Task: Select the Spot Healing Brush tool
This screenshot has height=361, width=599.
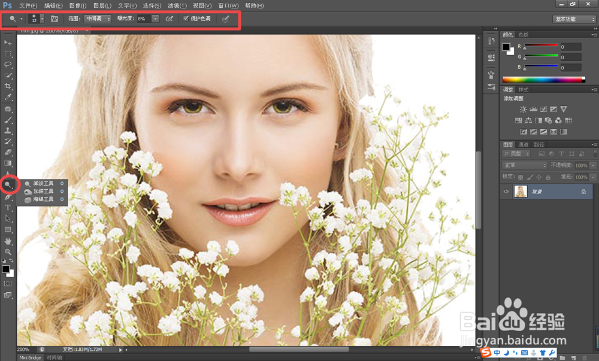Action: (x=8, y=109)
